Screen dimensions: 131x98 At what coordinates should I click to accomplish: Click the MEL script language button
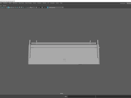[65, 97]
